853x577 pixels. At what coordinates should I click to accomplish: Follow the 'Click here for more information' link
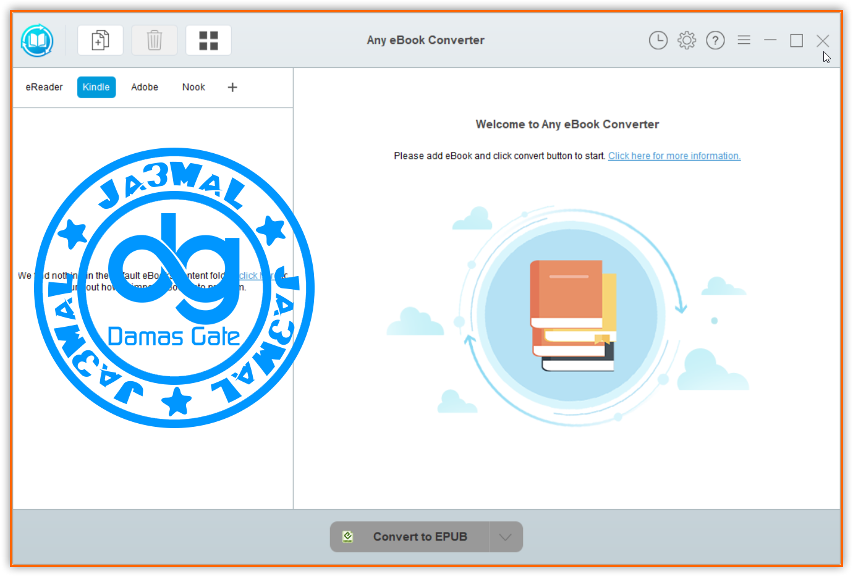pyautogui.click(x=674, y=156)
